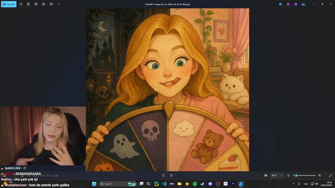The width and height of the screenshot is (335, 188).
Task: Switch keyboard language via TUR indicator
Action: point(306,184)
